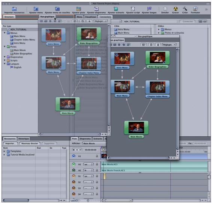212x203 pixels.
Task: Select Intro Menu tile in docked graph
Action: pos(54,35)
